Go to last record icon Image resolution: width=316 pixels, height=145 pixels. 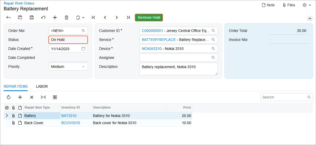coord(128,17)
